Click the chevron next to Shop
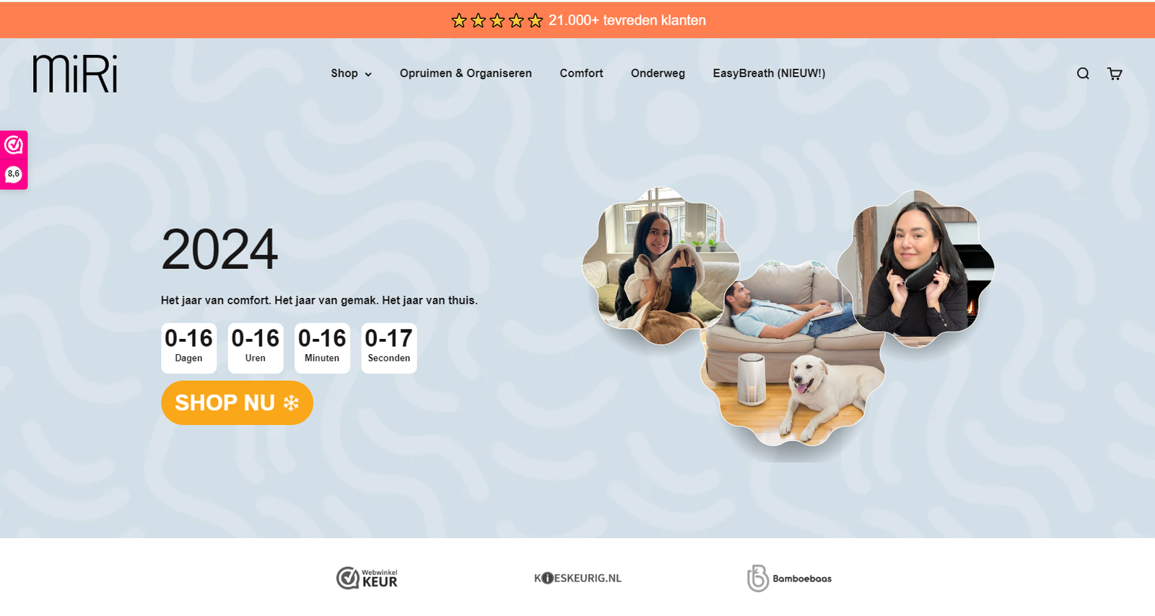This screenshot has height=616, width=1155. click(368, 74)
